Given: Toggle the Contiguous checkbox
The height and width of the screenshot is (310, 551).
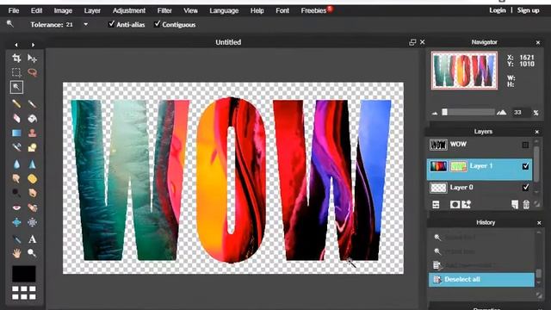Looking at the screenshot, I should 157,24.
